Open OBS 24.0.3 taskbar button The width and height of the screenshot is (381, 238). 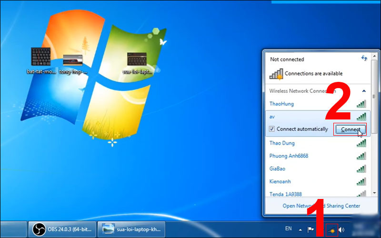62,229
